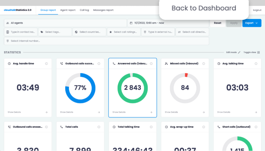Click the Reset filters button
This screenshot has width=265, height=151.
218,23
